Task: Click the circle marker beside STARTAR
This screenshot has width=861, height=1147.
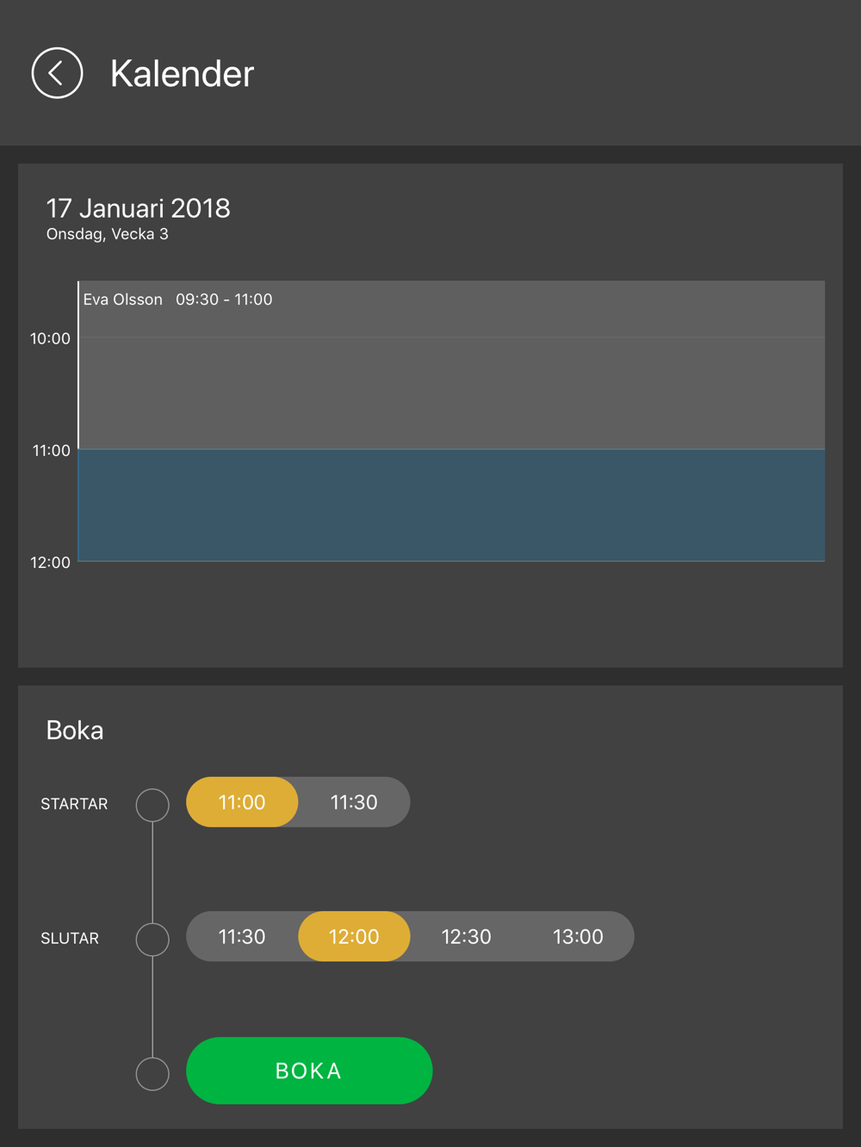Action: (x=152, y=805)
